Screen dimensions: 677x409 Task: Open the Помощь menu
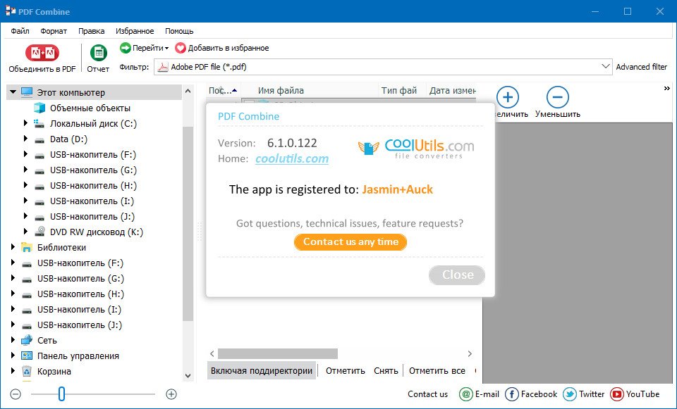[x=179, y=31]
